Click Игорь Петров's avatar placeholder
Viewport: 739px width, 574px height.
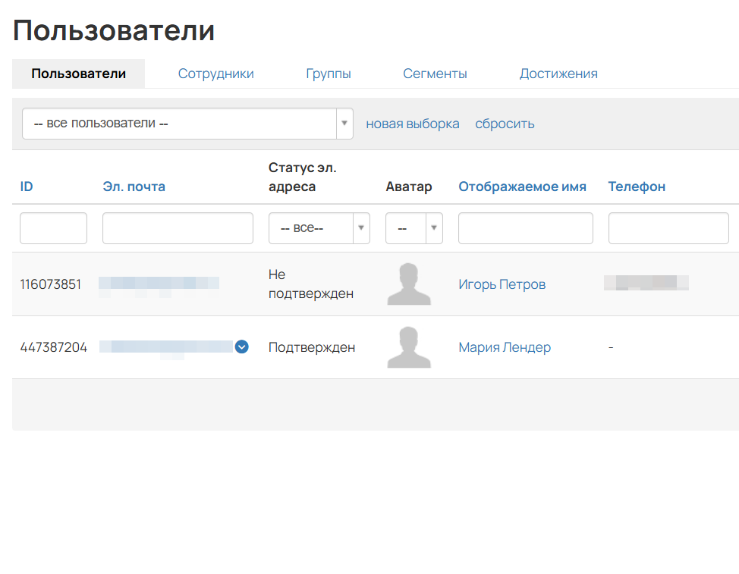(409, 284)
